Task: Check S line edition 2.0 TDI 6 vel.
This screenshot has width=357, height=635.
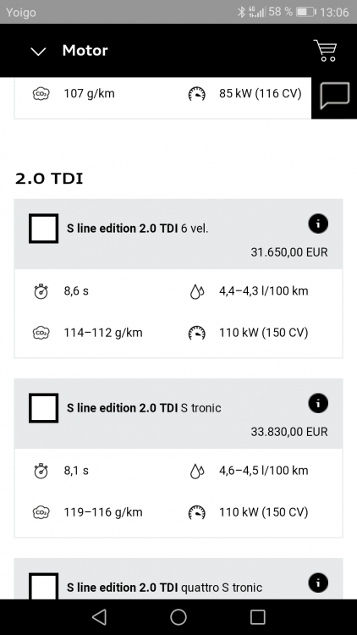Action: (43, 229)
